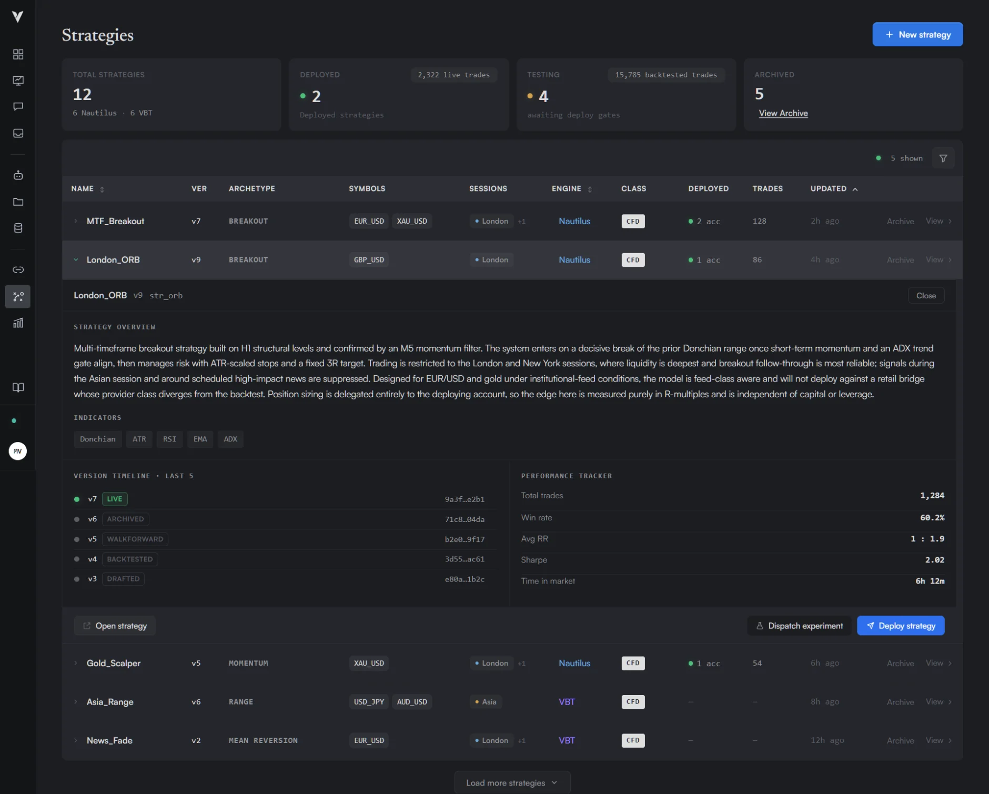
Task: Click the '15,785 backtested trades' badge
Action: pyautogui.click(x=666, y=75)
